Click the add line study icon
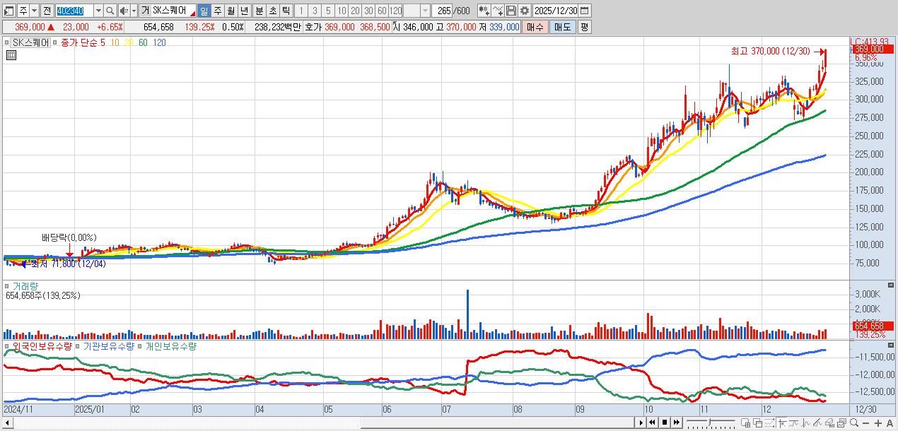This screenshot has width=898, height=431. [498, 11]
